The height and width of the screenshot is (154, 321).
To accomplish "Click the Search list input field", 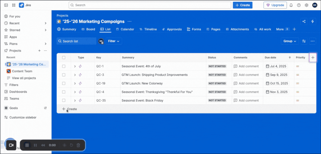I will point(76,41).
